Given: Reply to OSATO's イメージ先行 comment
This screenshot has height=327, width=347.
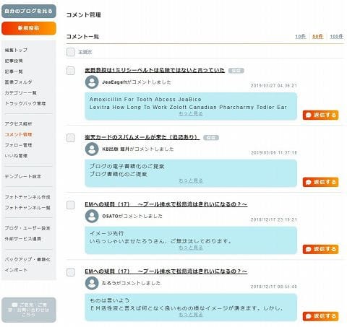Looking at the screenshot, I should point(321,249).
